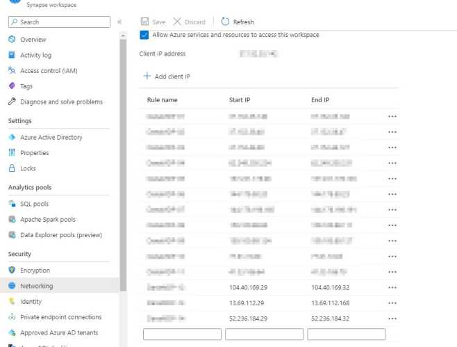Open Approved Azure AD tenants page
Viewport: 457px width, 347px height.
tap(59, 332)
